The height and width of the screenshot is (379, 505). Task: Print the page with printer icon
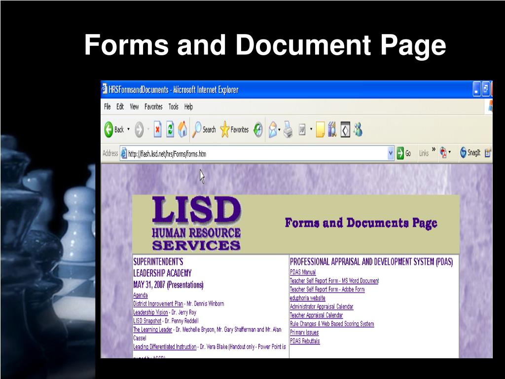(x=288, y=130)
